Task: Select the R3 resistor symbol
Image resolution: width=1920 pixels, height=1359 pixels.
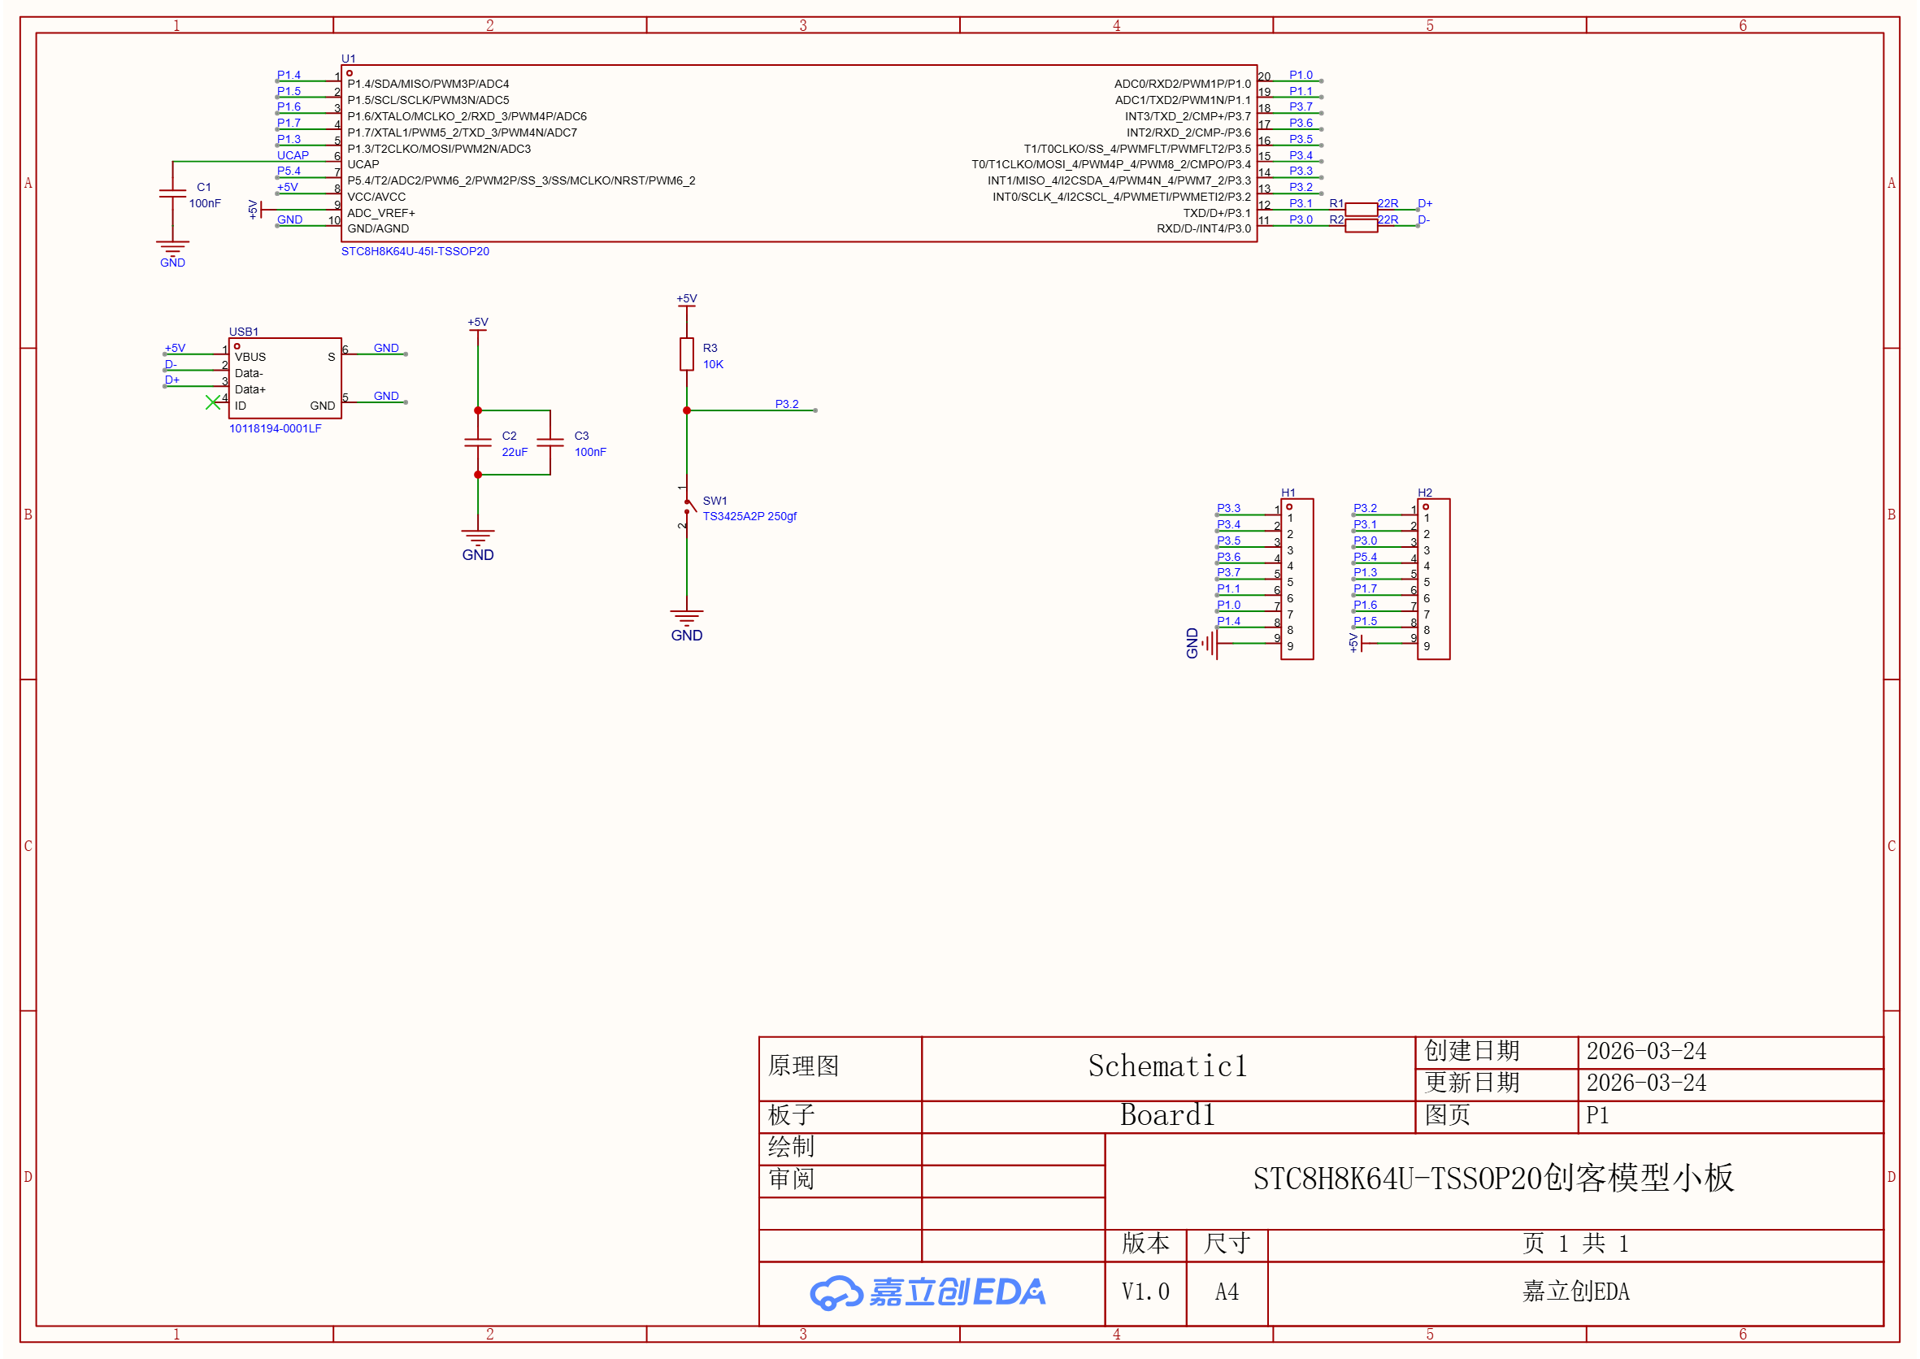Action: [x=686, y=354]
